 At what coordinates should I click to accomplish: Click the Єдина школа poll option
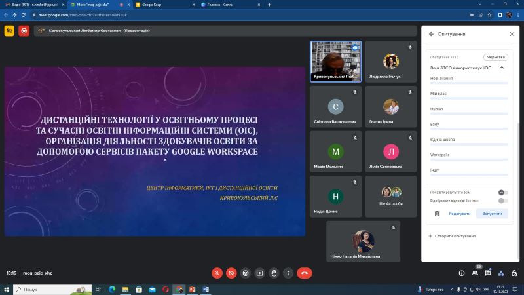click(x=469, y=141)
